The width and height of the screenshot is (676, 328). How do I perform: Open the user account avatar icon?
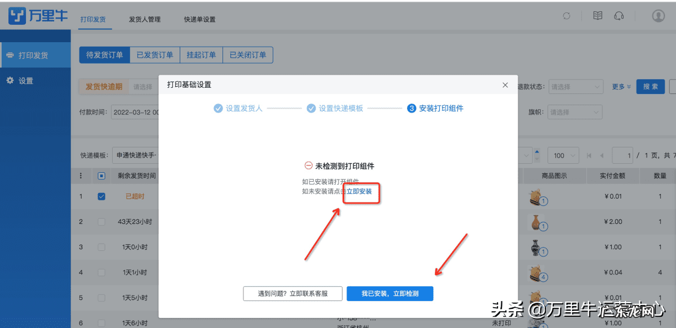pos(658,15)
